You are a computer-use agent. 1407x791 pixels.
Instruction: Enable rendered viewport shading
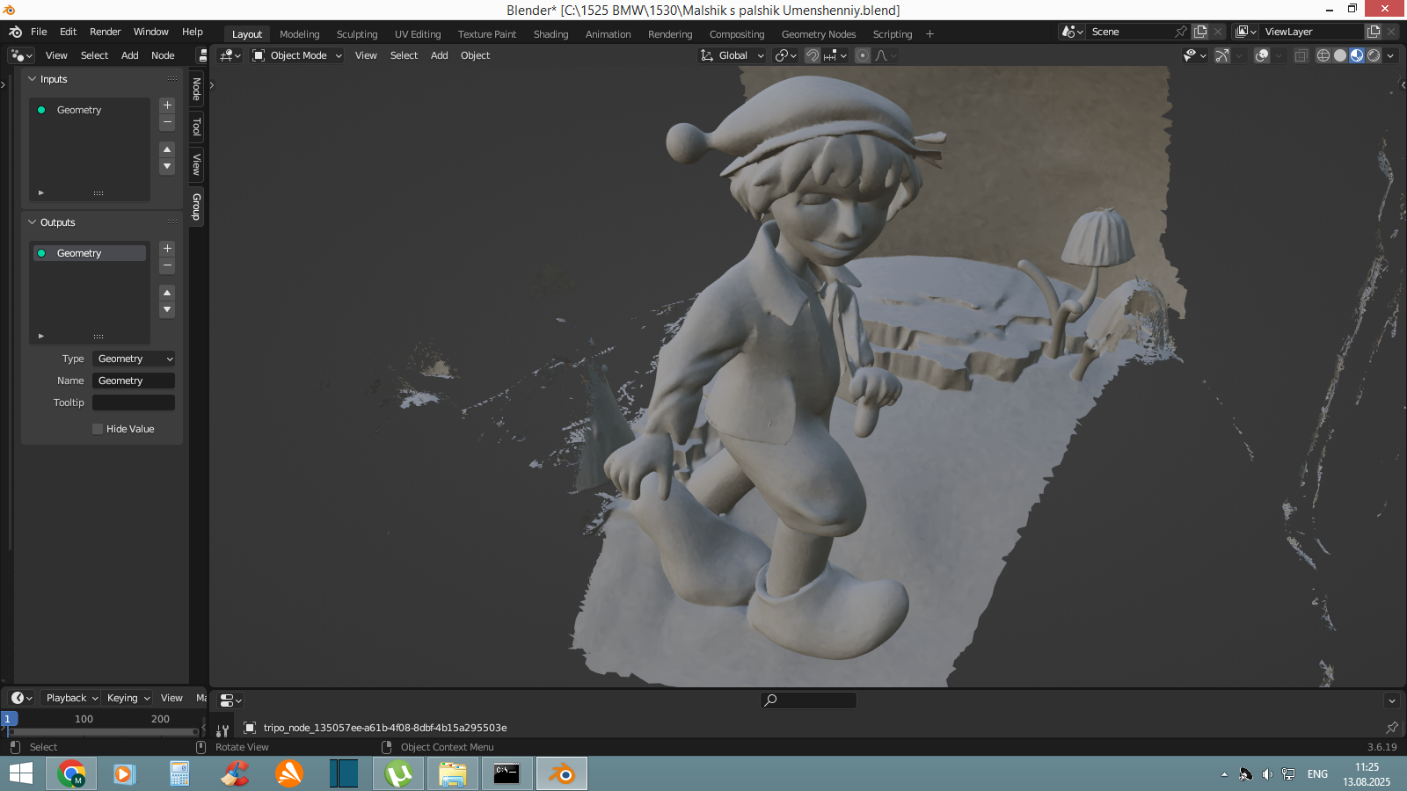point(1374,55)
